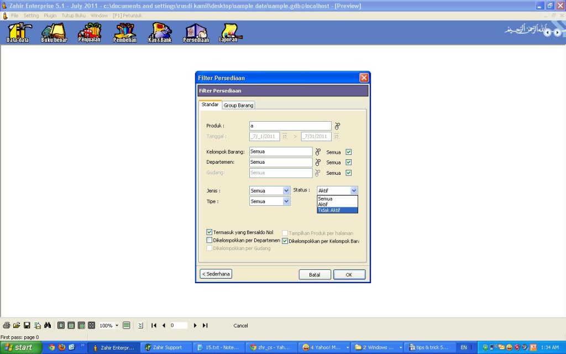
Task: Open the [F1] Petunjuk menu
Action: click(x=128, y=15)
